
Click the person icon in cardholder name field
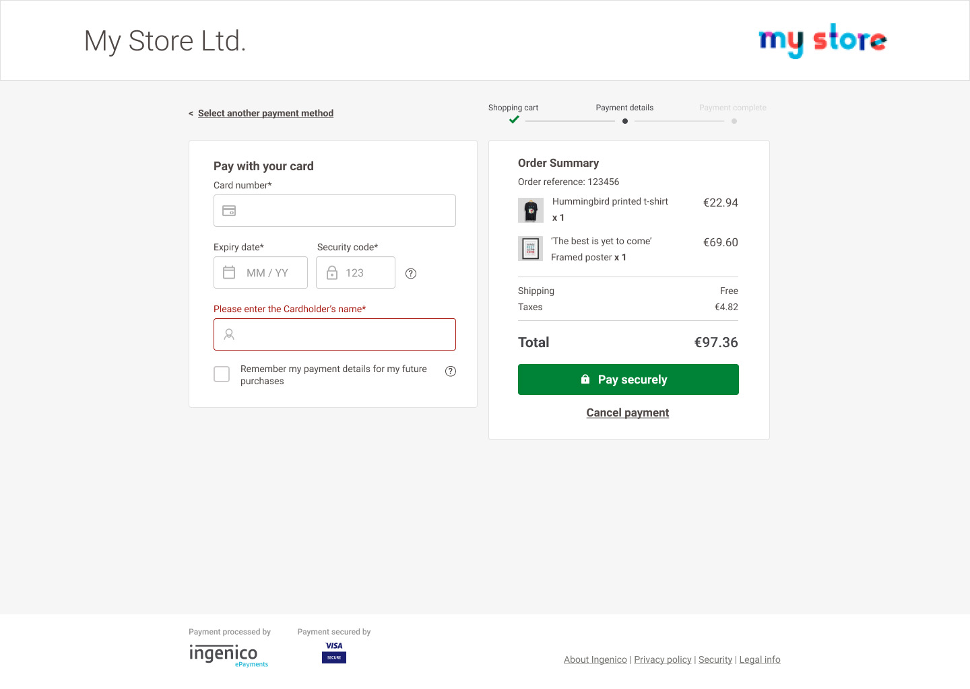tap(229, 334)
